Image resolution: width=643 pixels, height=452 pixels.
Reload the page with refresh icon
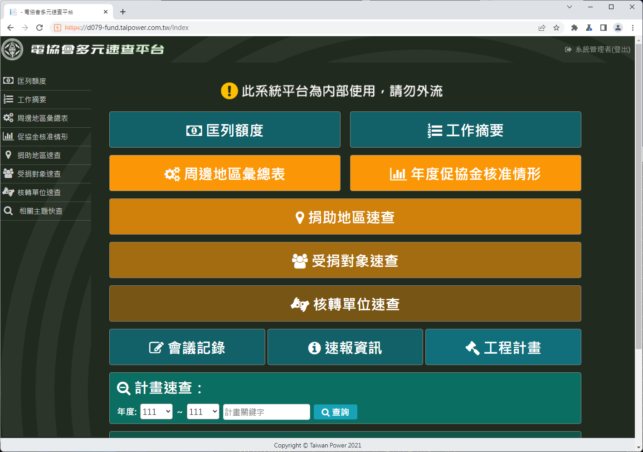pyautogui.click(x=39, y=28)
